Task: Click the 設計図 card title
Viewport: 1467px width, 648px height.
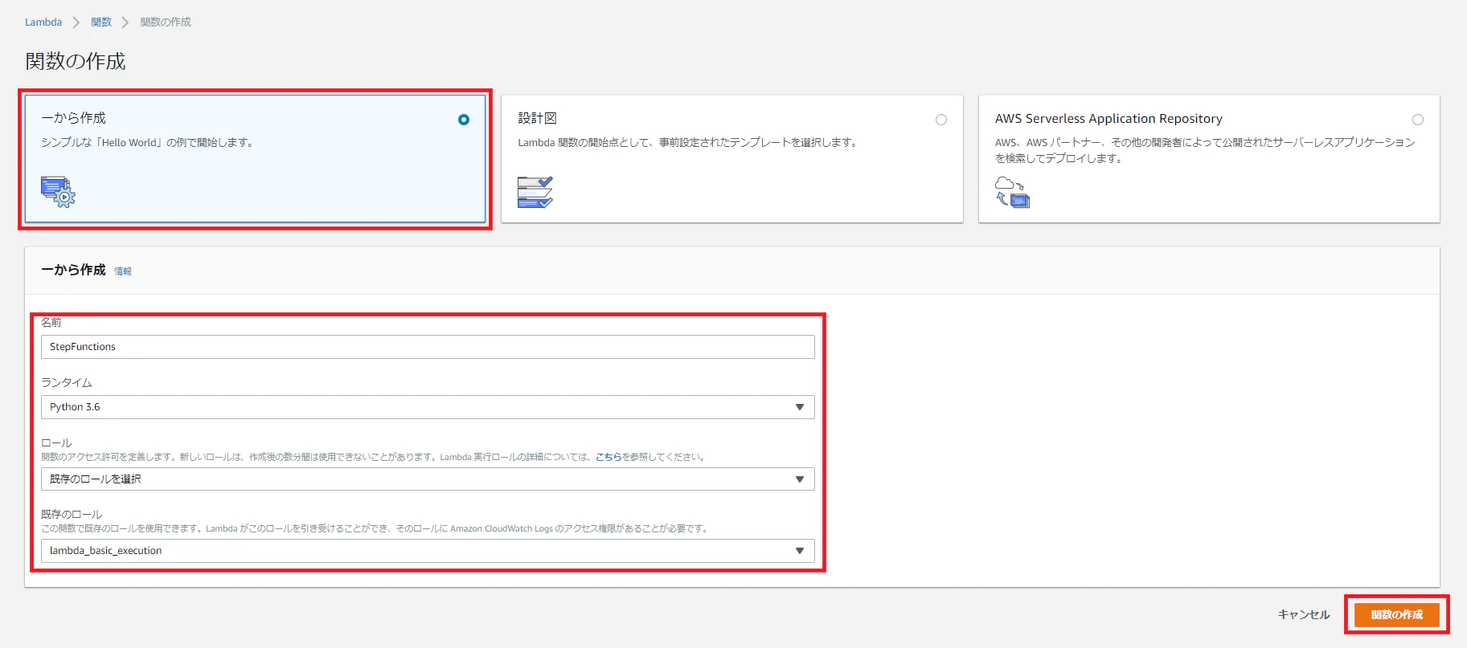Action: (x=537, y=118)
